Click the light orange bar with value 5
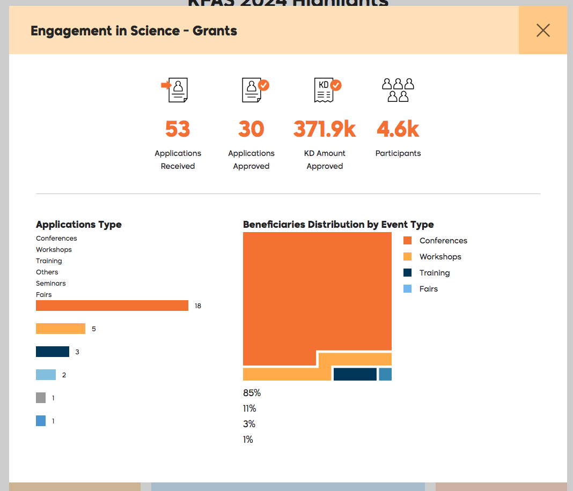This screenshot has width=573, height=491. pyautogui.click(x=61, y=329)
